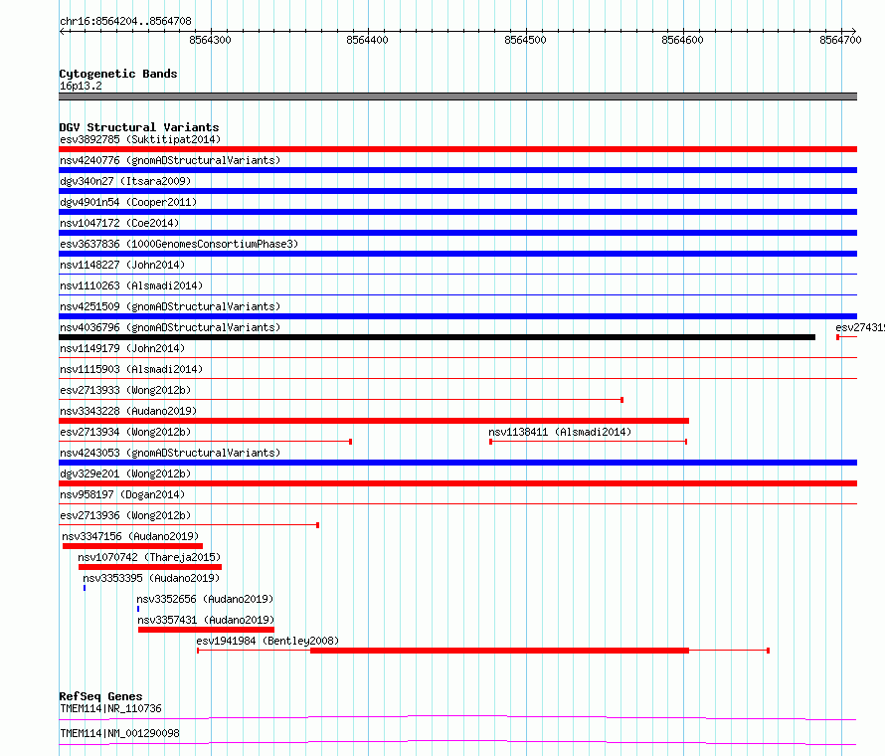
Task: Select nsv3352656 (Audano2019) variant label
Action: point(205,599)
